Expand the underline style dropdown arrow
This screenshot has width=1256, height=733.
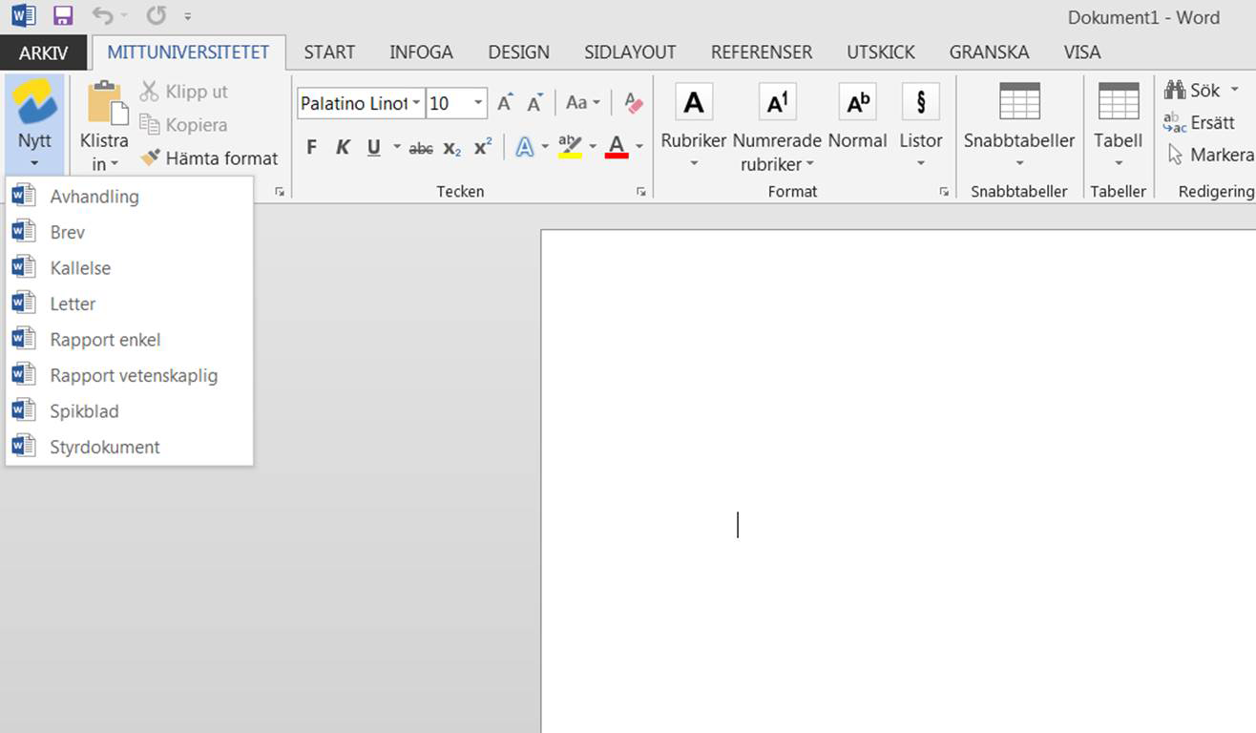396,148
